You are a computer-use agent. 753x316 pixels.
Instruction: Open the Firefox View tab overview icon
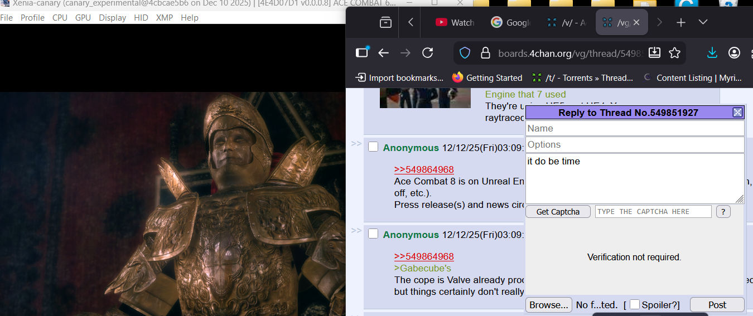point(385,22)
